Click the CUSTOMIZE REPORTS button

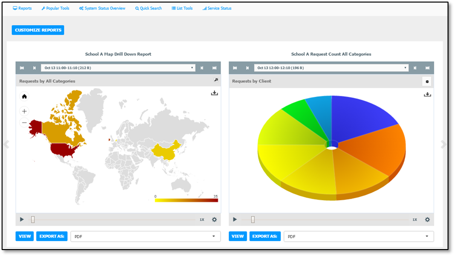pos(38,30)
